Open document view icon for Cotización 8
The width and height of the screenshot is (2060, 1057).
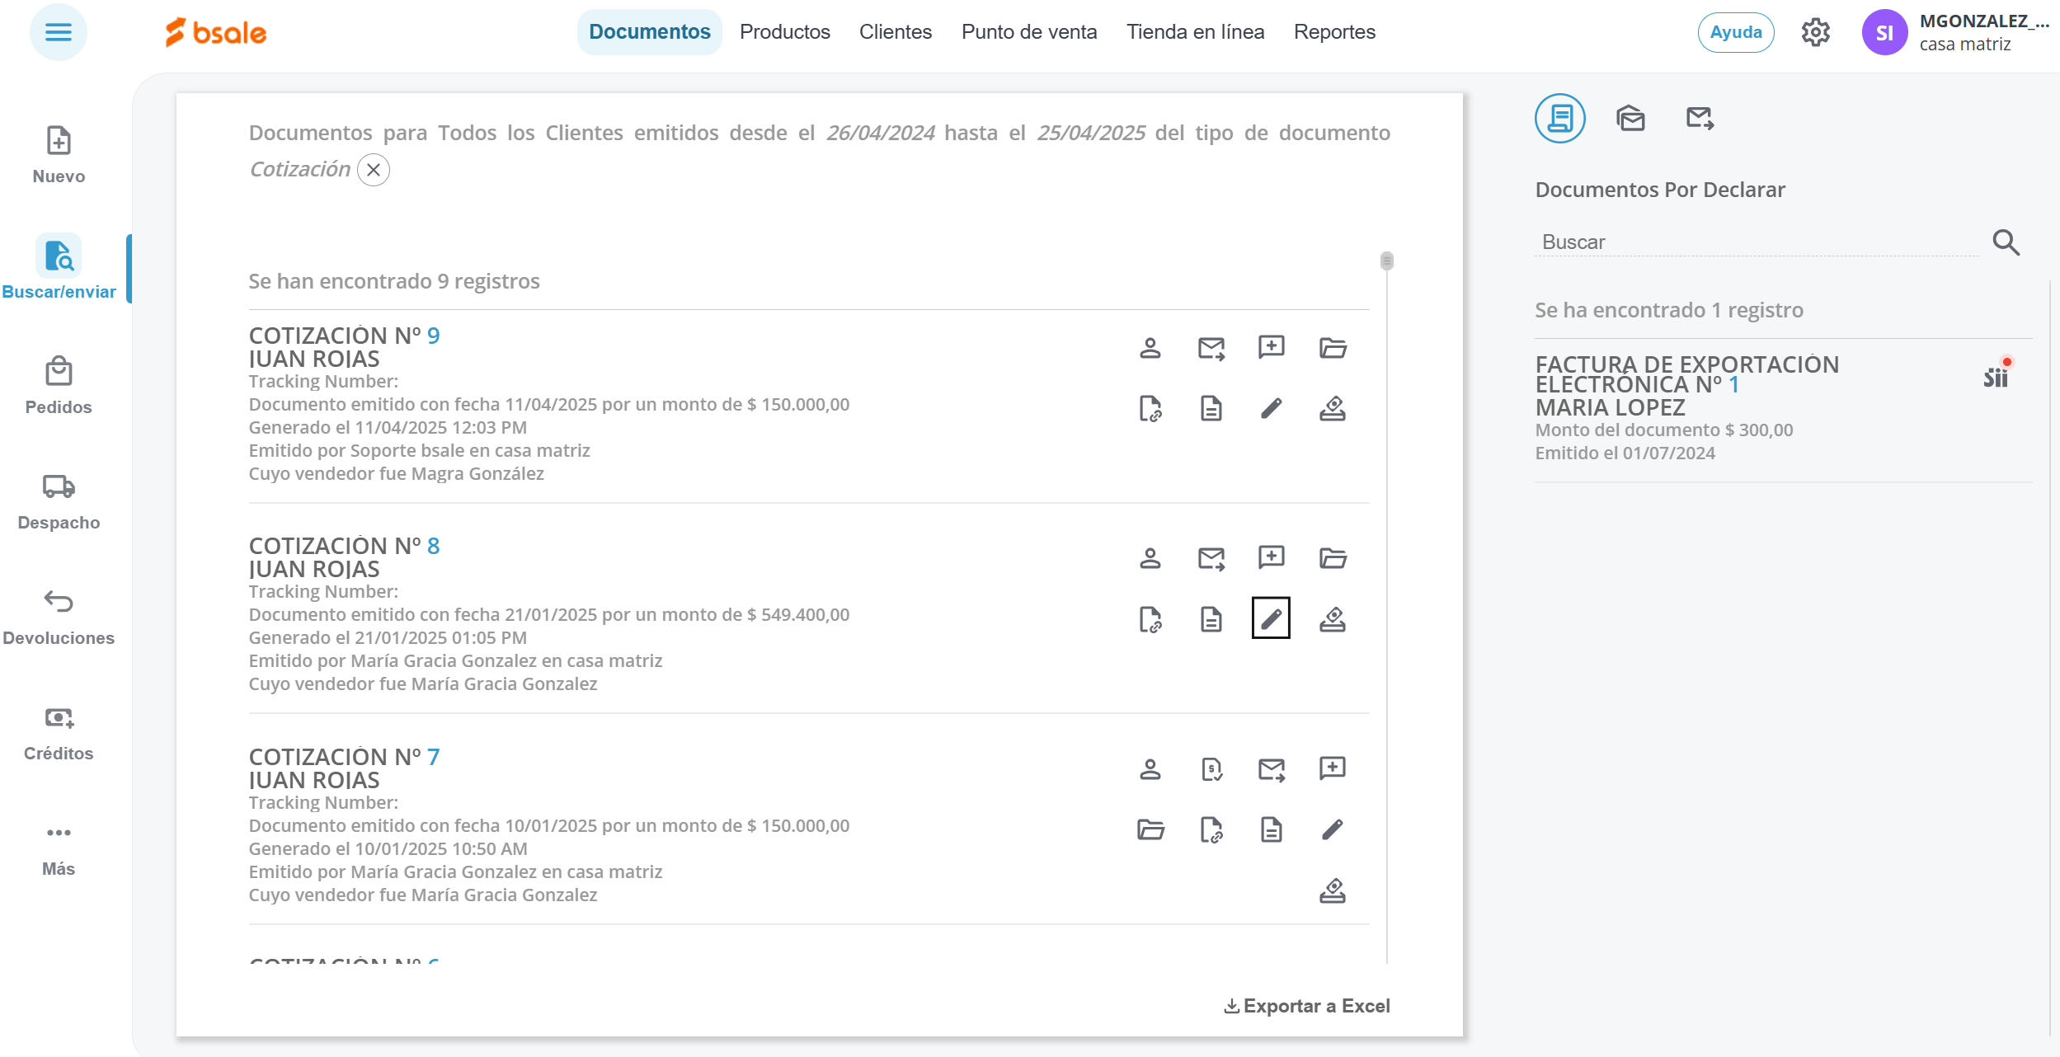click(1211, 618)
